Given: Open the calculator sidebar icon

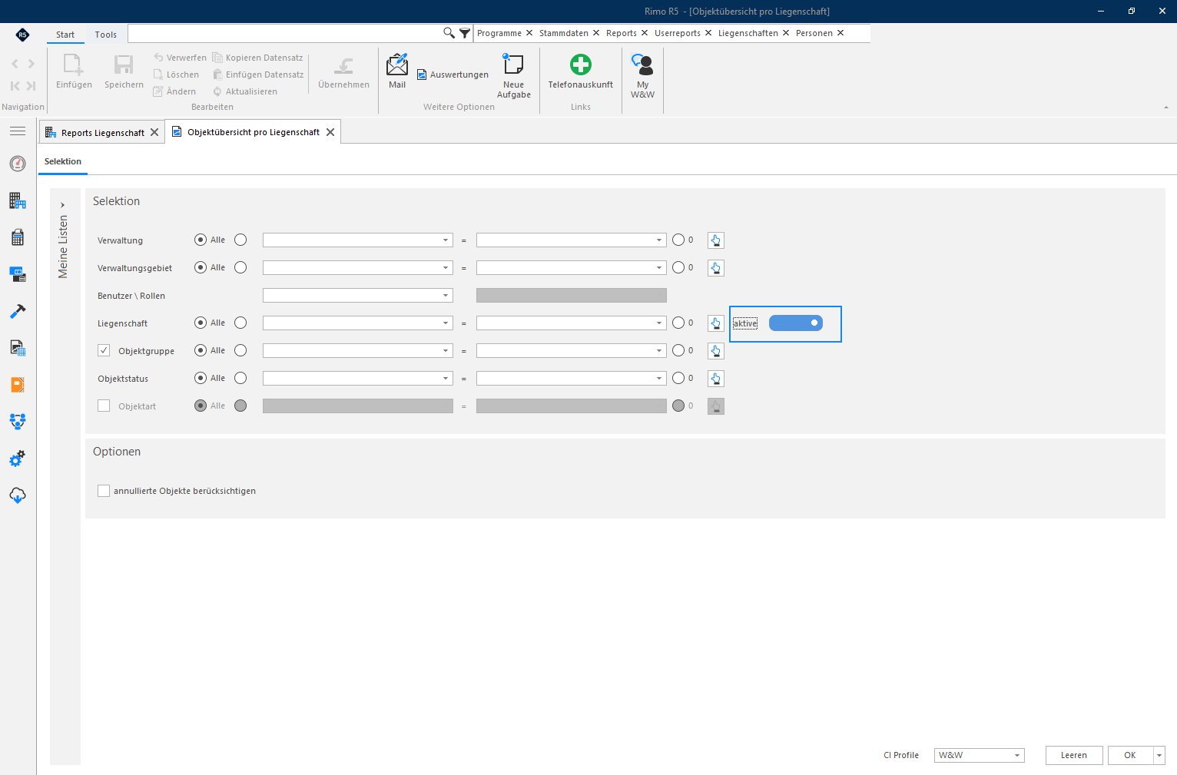Looking at the screenshot, I should pos(18,237).
